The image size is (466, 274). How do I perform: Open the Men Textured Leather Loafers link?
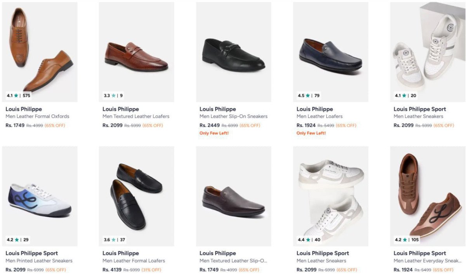click(136, 116)
